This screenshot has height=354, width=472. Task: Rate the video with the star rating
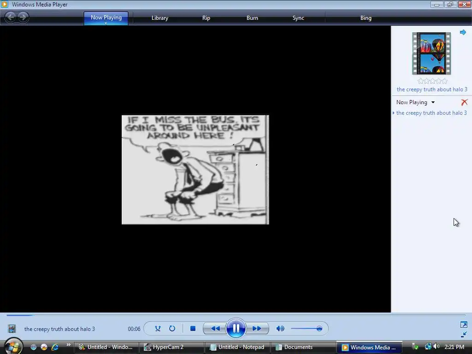point(432,81)
